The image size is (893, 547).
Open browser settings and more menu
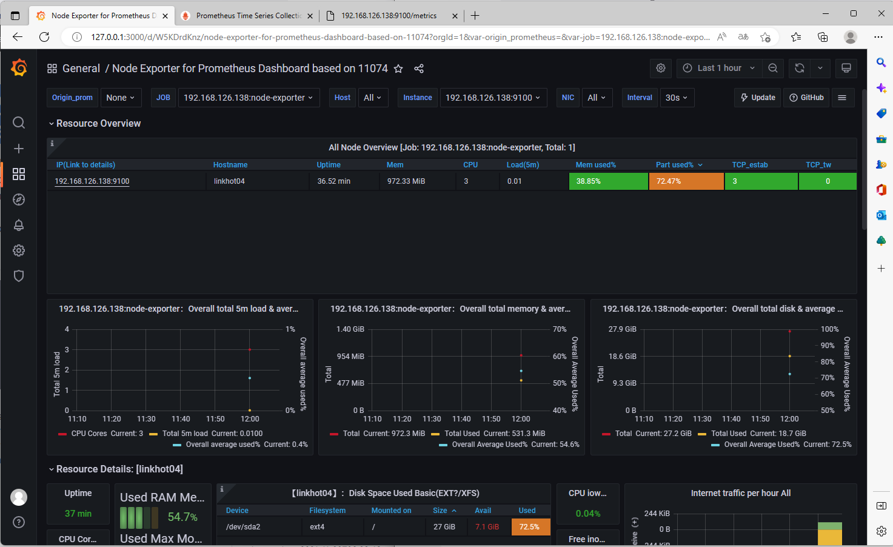pos(878,37)
